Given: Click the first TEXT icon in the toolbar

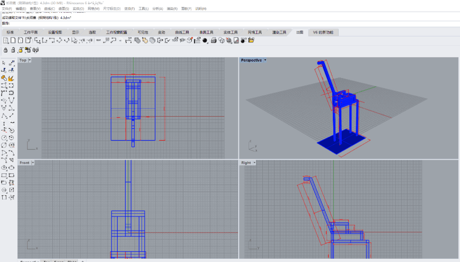Looking at the screenshot, I should coord(99,40).
